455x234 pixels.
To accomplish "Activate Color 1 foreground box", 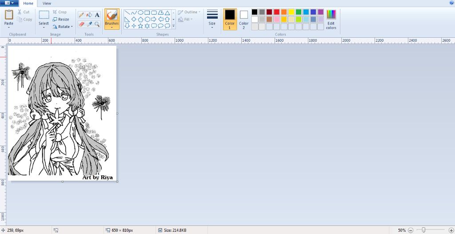I will click(230, 19).
